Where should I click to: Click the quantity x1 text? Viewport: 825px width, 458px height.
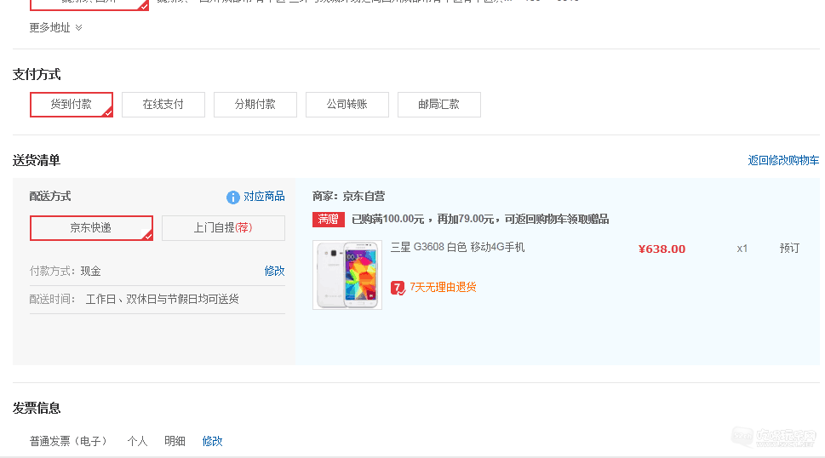742,249
